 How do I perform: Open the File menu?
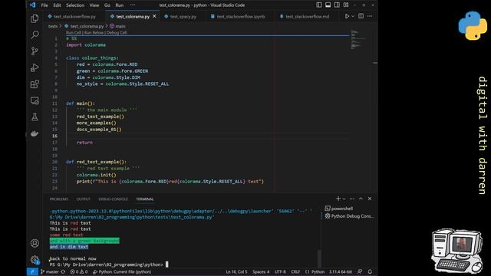(x=44, y=5)
